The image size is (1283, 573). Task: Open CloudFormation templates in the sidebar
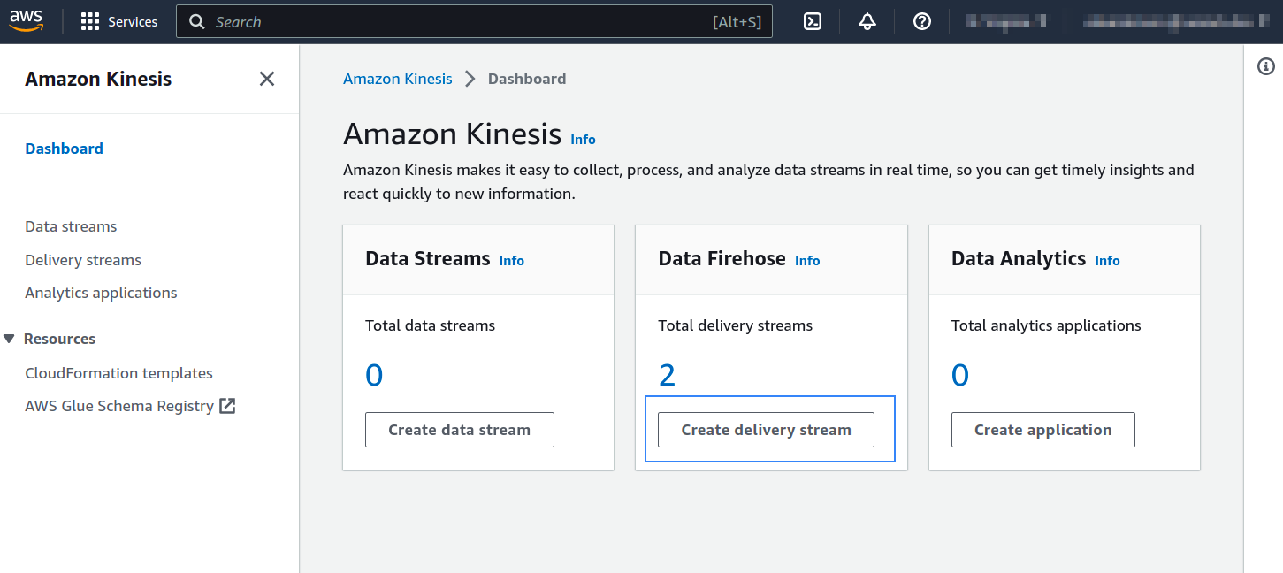coord(118,373)
